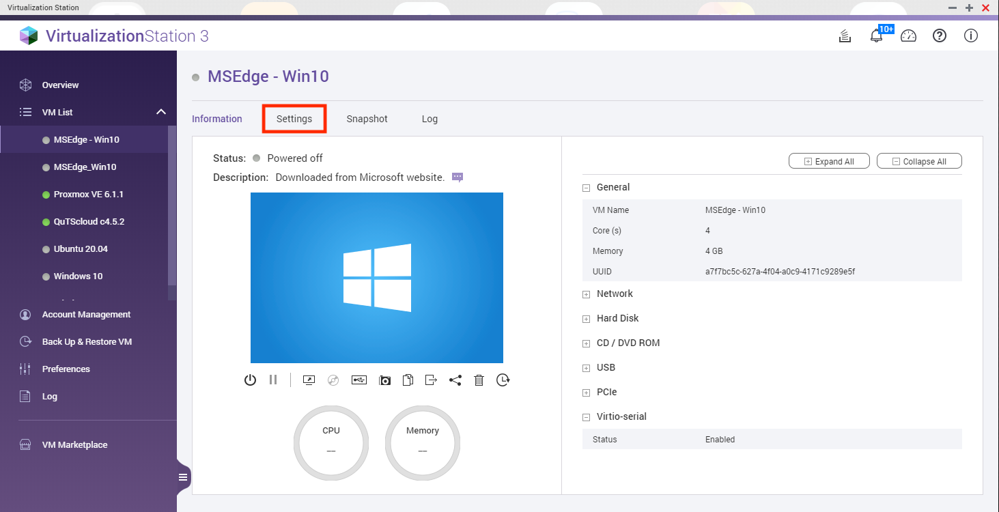The width and height of the screenshot is (999, 512).
Task: Expand the Hard Disk section
Action: (586, 319)
